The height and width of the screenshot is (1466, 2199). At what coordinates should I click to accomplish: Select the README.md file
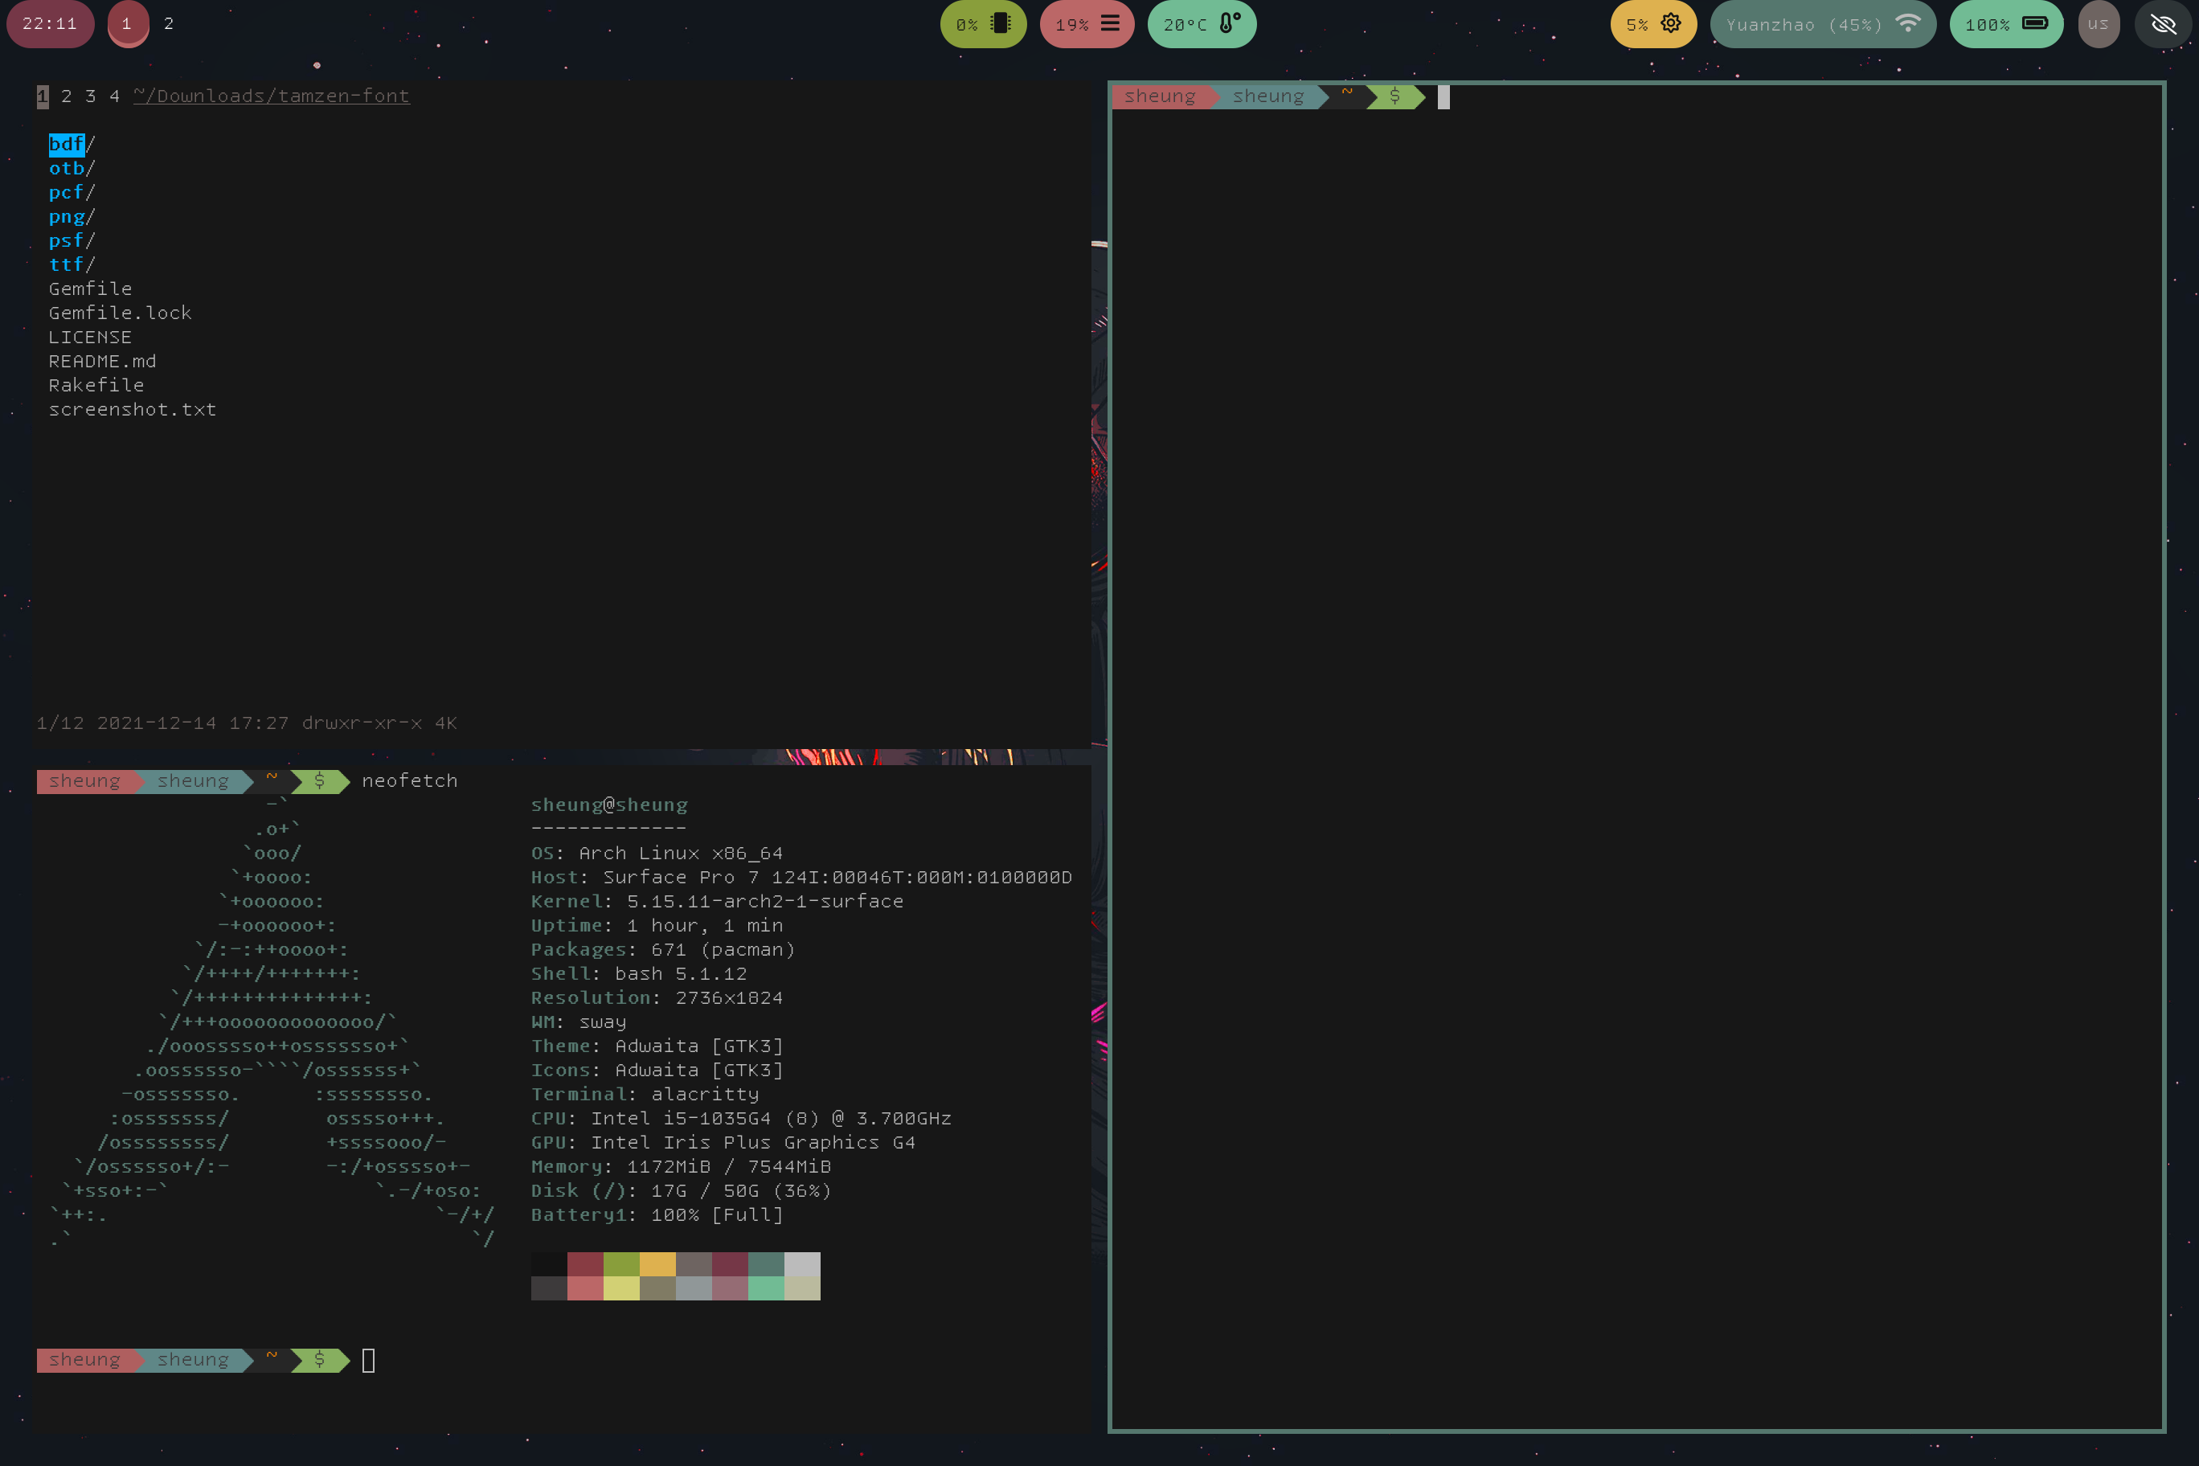[x=102, y=361]
